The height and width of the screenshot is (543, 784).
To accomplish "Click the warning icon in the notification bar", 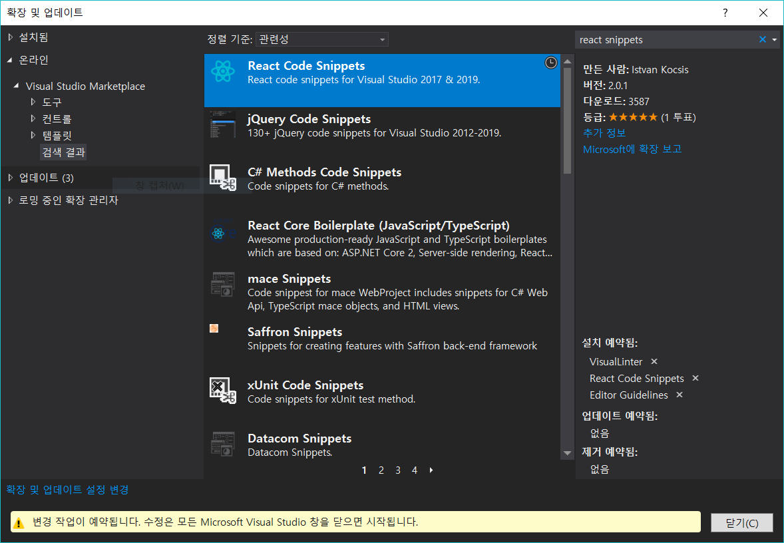I will pos(19,523).
